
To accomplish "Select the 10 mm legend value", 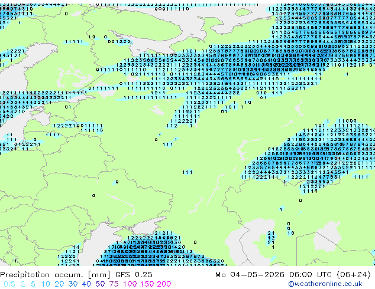I will point(46,284).
